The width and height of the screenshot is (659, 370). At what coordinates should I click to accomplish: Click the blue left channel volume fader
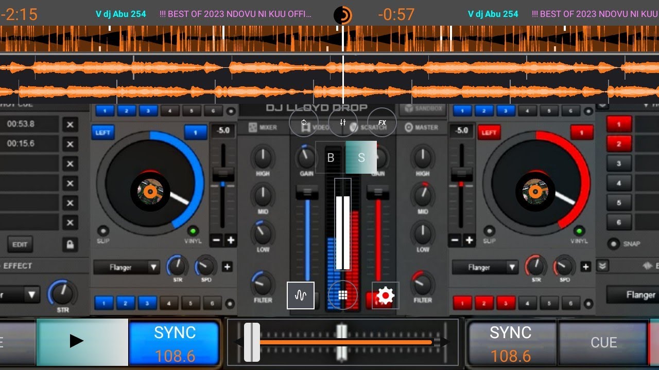[x=307, y=193]
